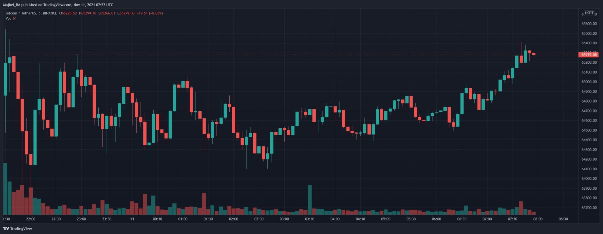The width and height of the screenshot is (603, 234).
Task: Click the −19.51 (−0.03%) change value
Action: (150, 13)
